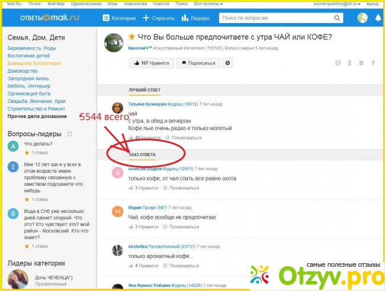This screenshot has height=291, width=385.
Task: Click the user profile avatar in header
Action: click(362, 18)
